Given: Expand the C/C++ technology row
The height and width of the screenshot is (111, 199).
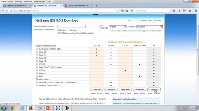Looking at the screenshot, I should click(x=37, y=70).
